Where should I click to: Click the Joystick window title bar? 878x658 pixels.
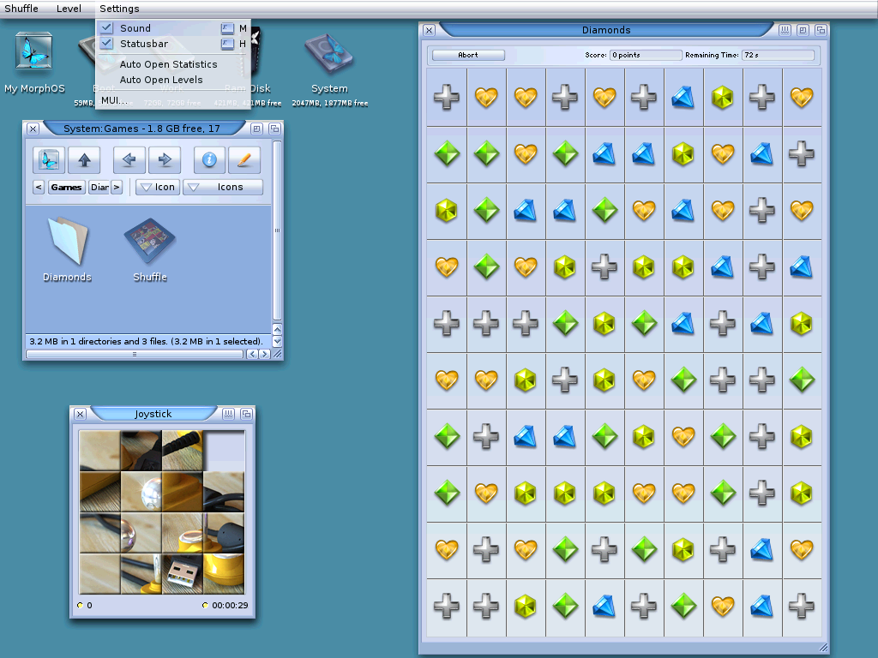point(153,414)
